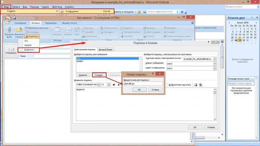Click the WordArt ribbon item
The height and width of the screenshot is (146, 260).
pyautogui.click(x=127, y=36)
